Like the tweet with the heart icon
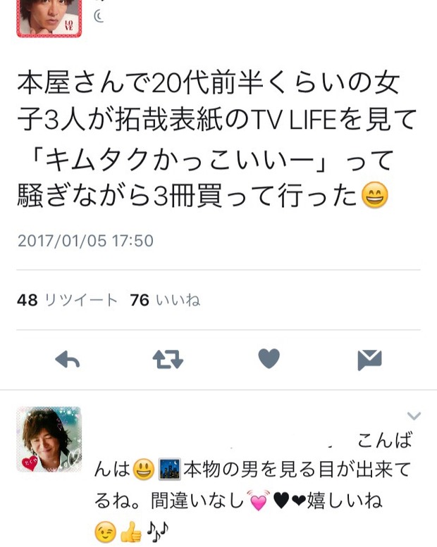 (269, 358)
